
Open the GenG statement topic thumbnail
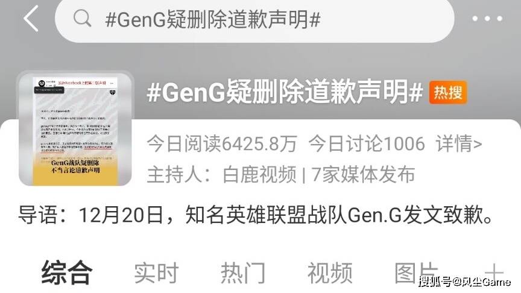75,128
